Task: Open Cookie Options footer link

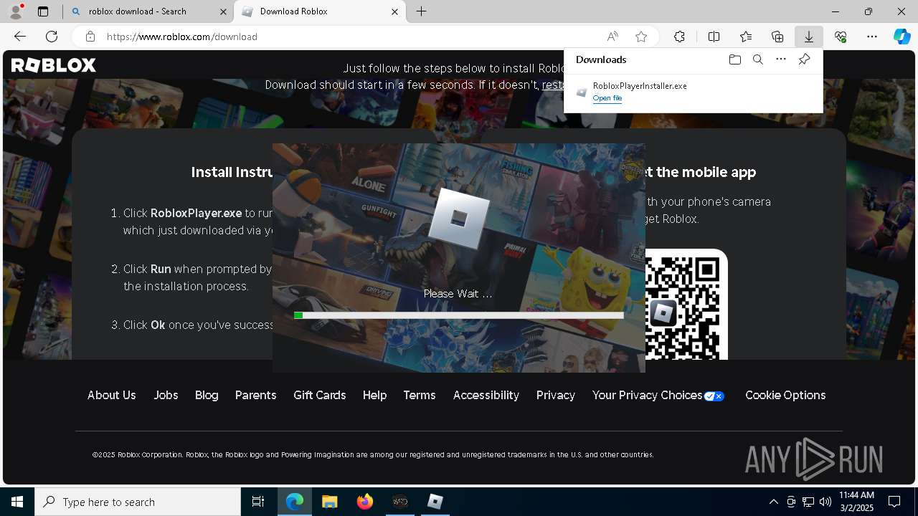Action: coord(785,396)
